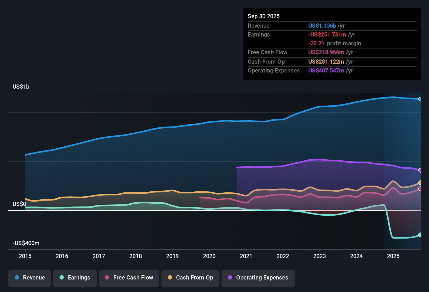Click the pink Free Cash Flow legend dot

coord(107,278)
